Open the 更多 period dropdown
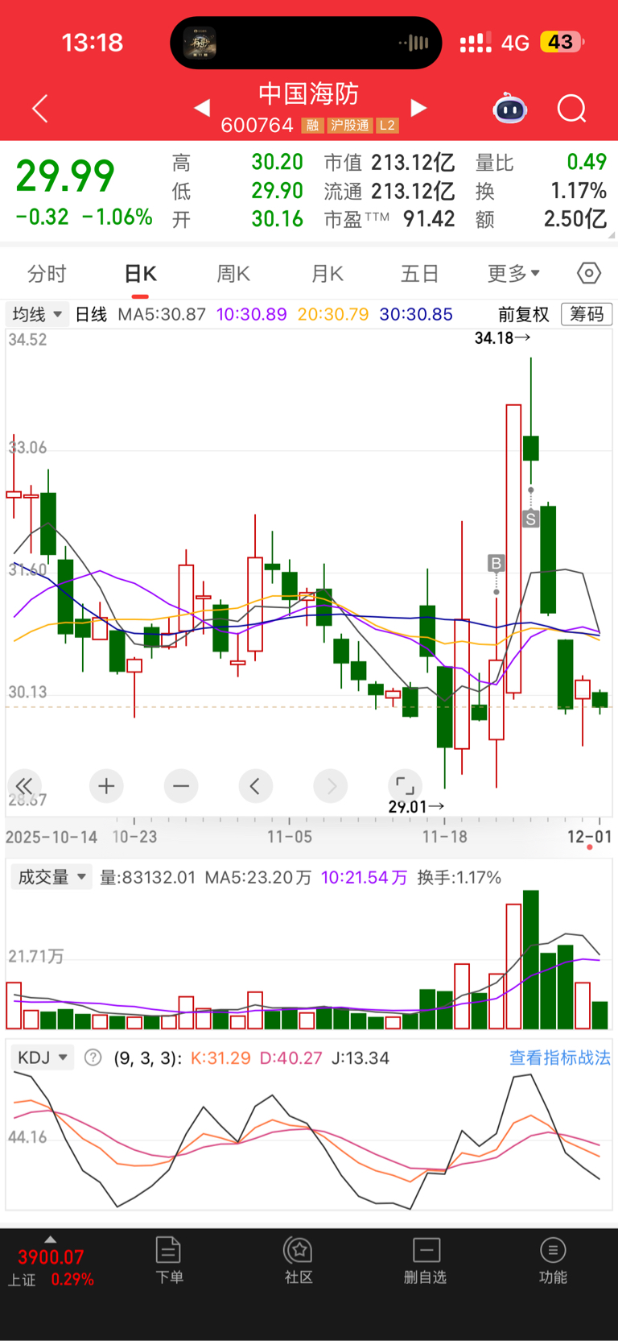Screen dimensions: 618x1341 (513, 273)
